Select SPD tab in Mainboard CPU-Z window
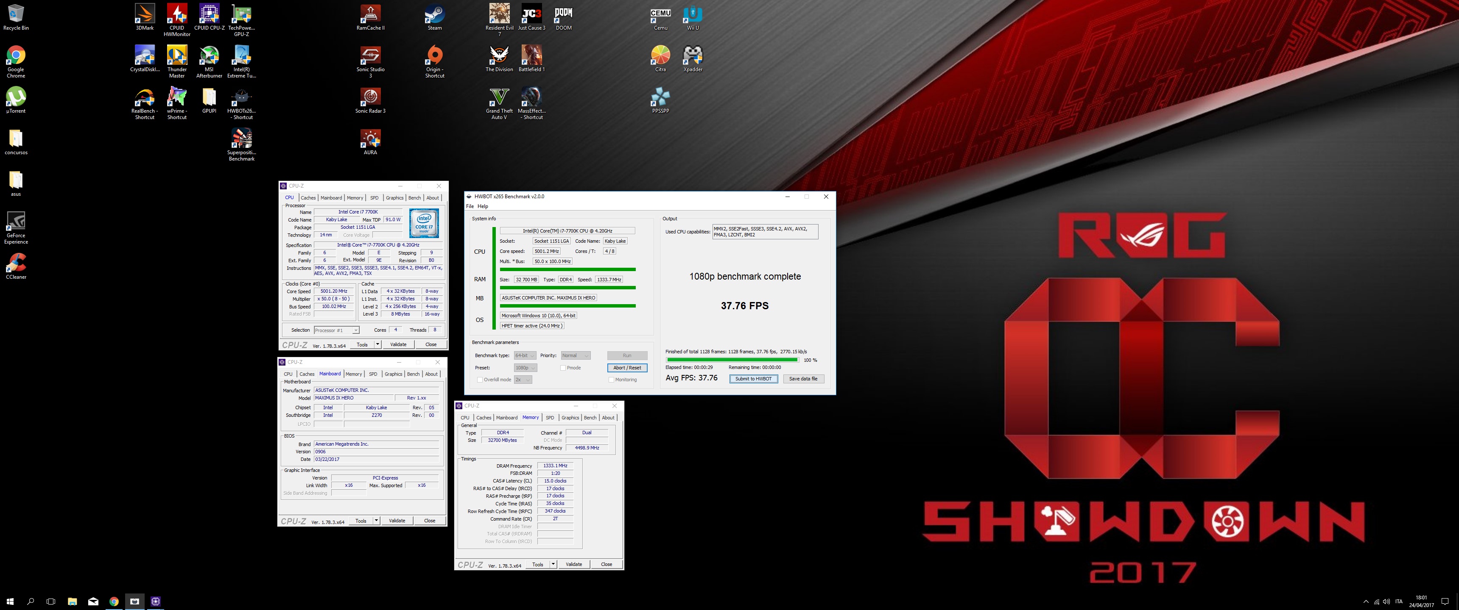The height and width of the screenshot is (610, 1459). 373,374
